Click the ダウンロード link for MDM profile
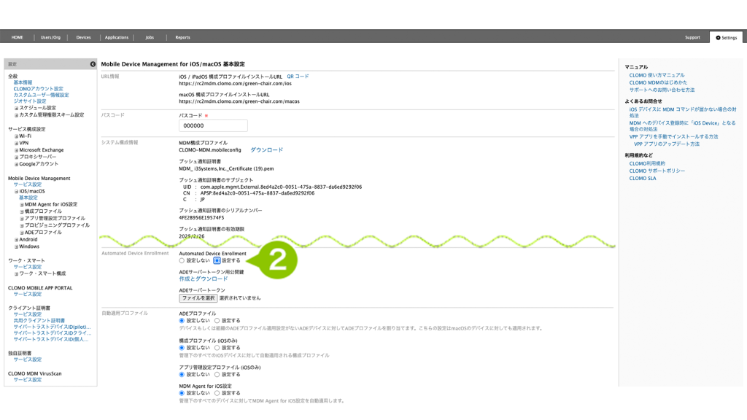The image size is (747, 420). [x=266, y=150]
